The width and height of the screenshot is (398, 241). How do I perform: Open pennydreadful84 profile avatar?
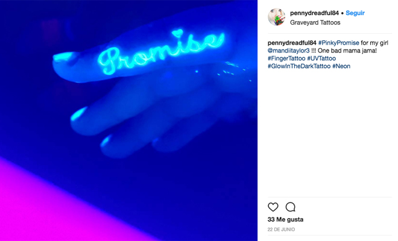click(276, 17)
